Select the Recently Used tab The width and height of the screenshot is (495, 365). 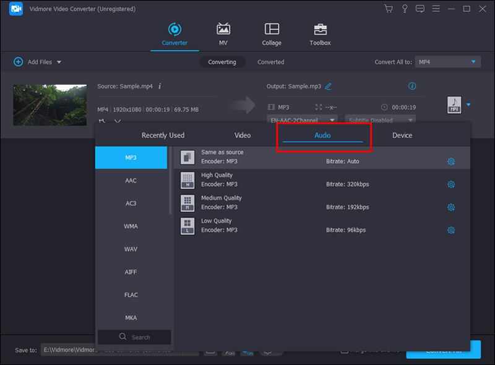(163, 135)
